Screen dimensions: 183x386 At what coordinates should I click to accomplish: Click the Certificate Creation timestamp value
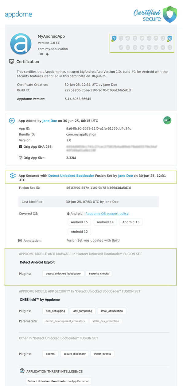point(91,85)
